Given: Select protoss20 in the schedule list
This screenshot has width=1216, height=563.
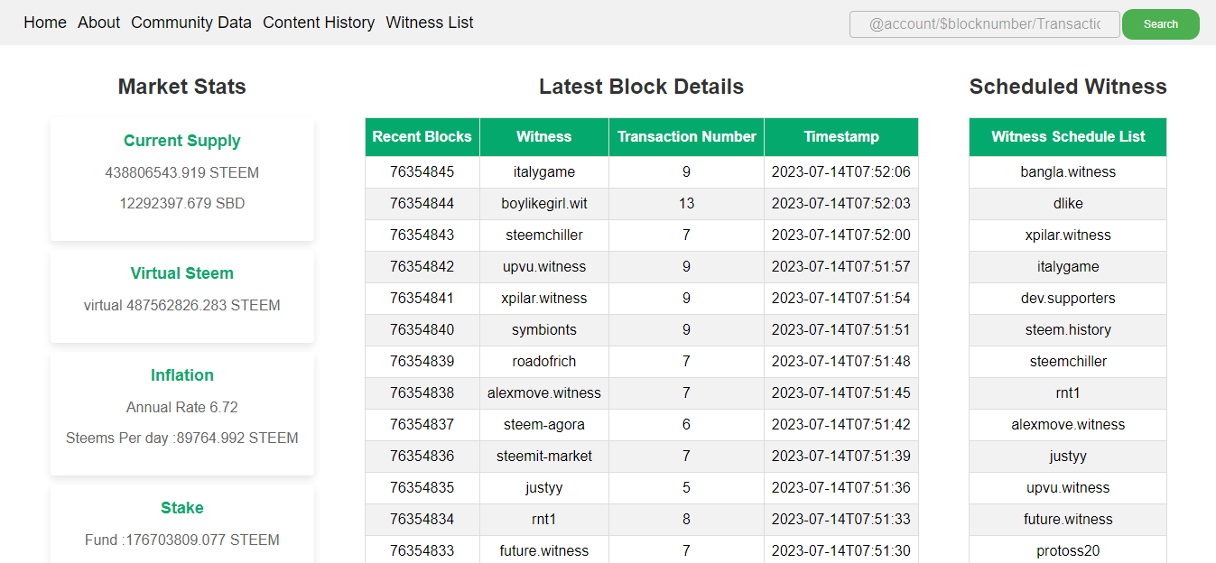Looking at the screenshot, I should coord(1068,551).
